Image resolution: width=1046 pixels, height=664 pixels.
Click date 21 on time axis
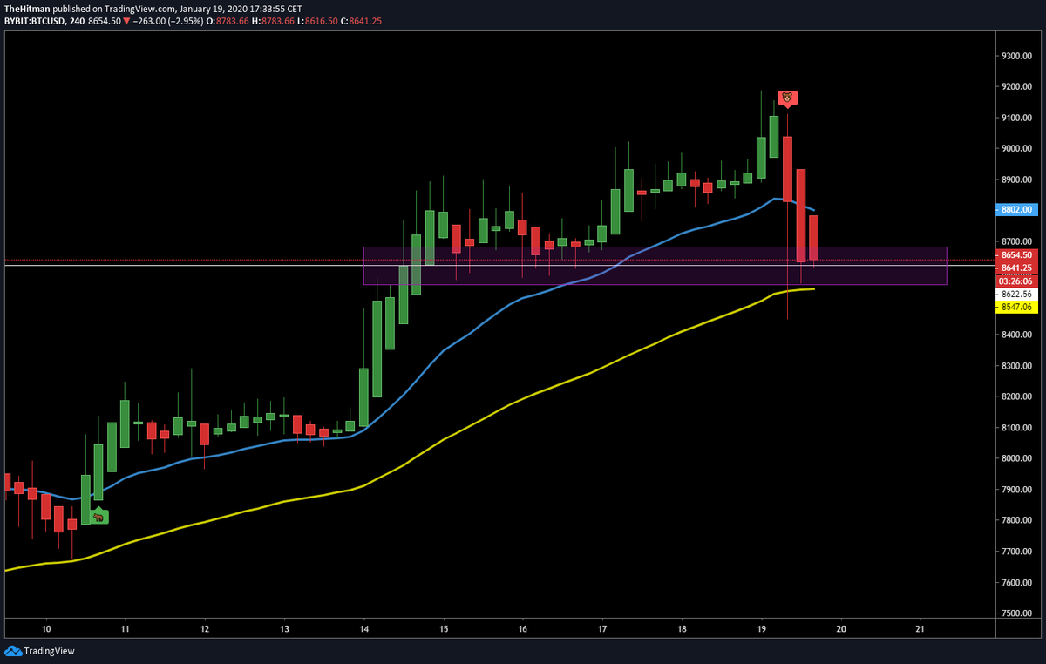[x=920, y=628]
